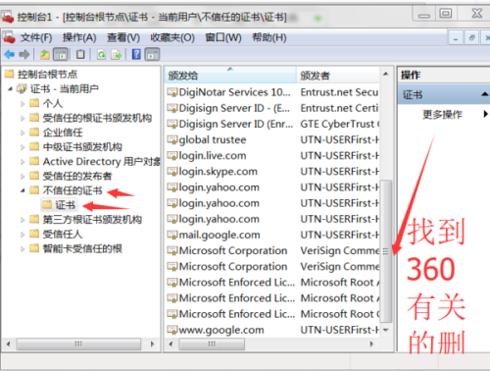Click the 控制台根节点 folder icon
490x371 pixels.
coord(10,75)
